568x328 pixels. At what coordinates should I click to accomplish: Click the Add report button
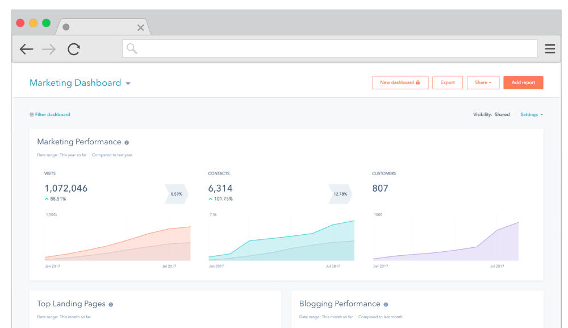pos(523,82)
